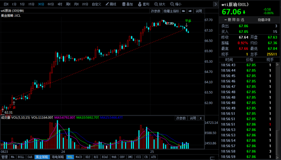
Task: Click the 缩小 zoom-out magnifier
Action: (176, 4)
